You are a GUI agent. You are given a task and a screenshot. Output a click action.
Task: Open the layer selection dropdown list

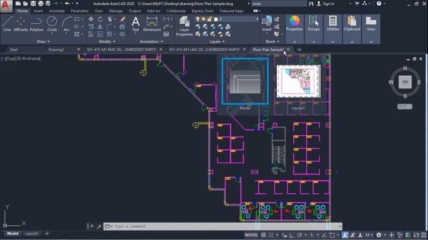[x=257, y=19]
